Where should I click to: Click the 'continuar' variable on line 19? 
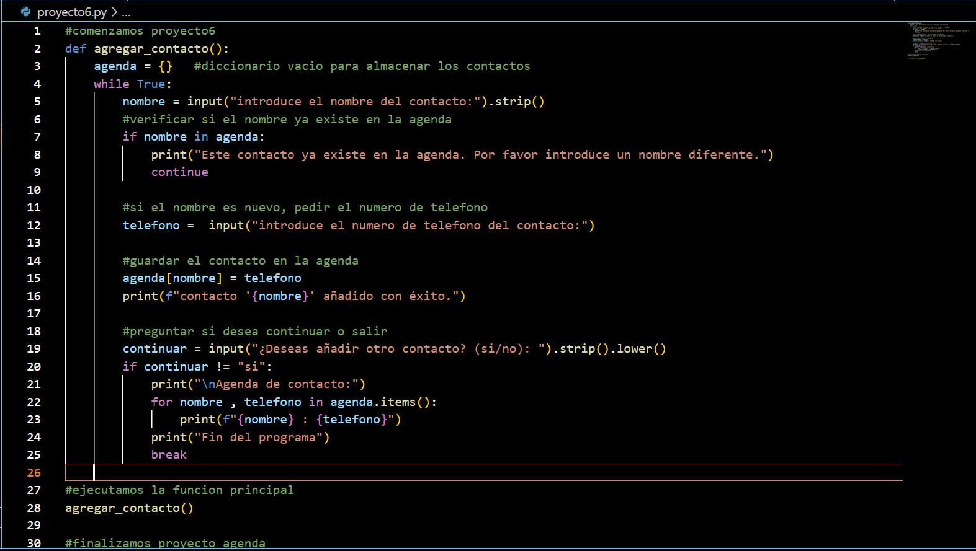tap(154, 349)
